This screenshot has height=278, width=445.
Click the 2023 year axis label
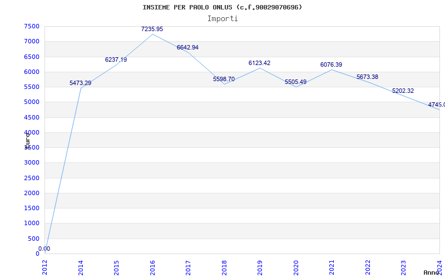404,267
